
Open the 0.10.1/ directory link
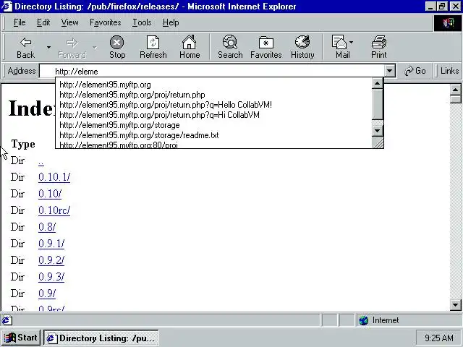54,177
